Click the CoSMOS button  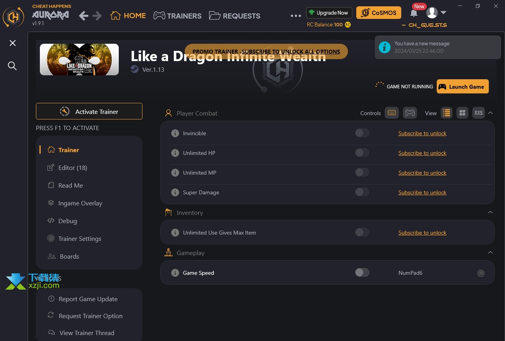click(x=379, y=13)
